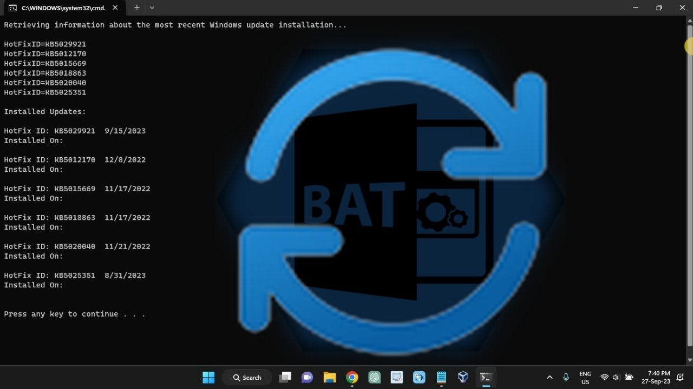Screen dimensions: 693x389
Task: Minimize the terminal window
Action: click(635, 8)
